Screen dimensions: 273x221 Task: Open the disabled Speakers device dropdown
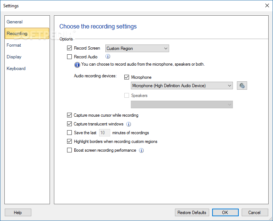[x=182, y=105]
